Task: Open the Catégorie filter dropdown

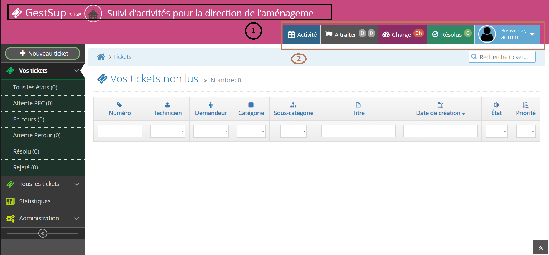Action: point(251,131)
